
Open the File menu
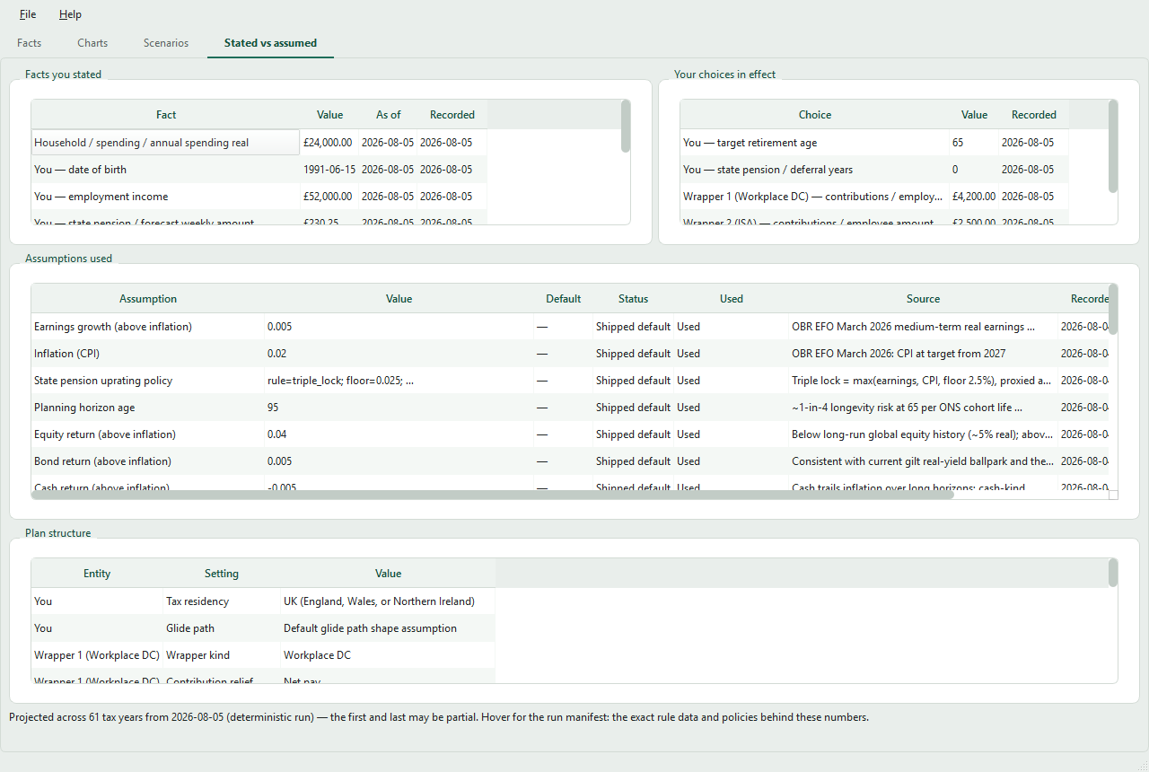pos(28,14)
